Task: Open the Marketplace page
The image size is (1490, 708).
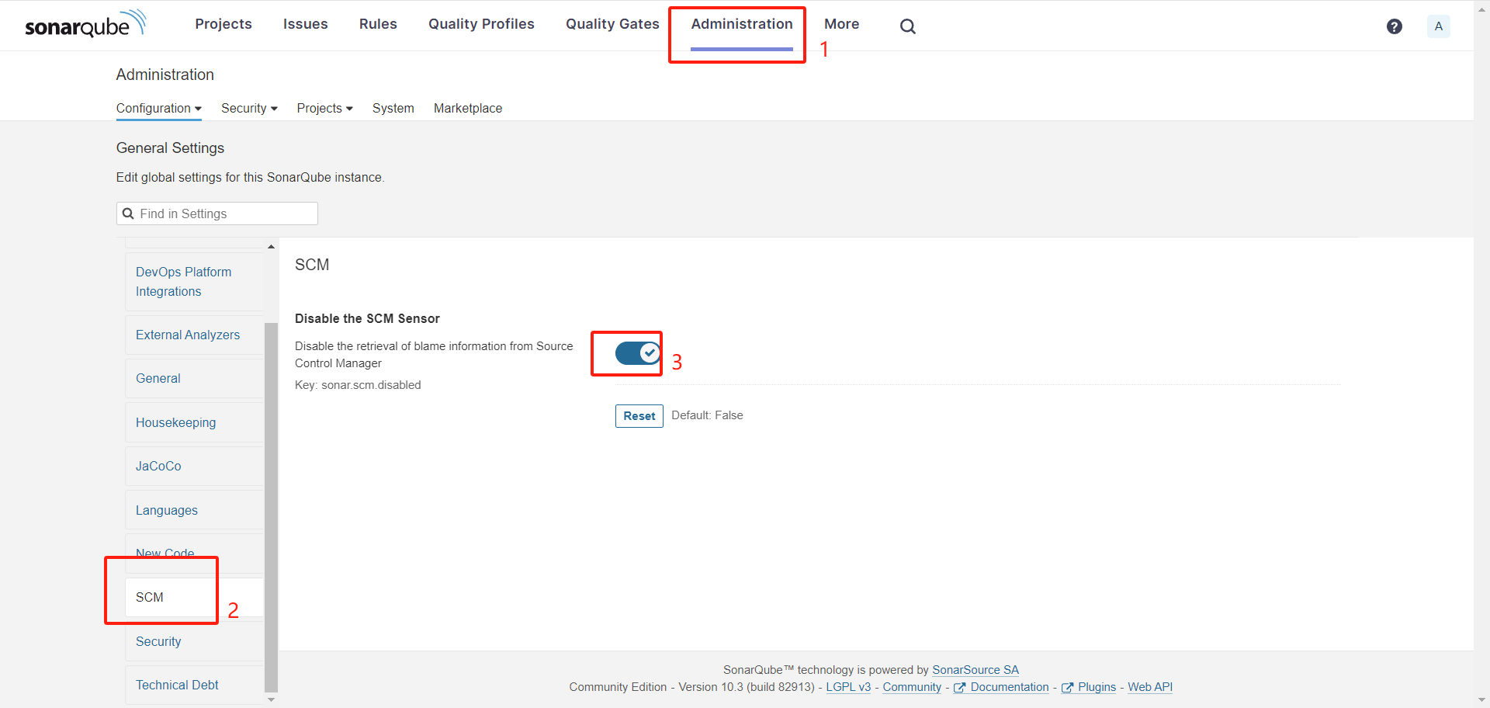Action: pyautogui.click(x=468, y=109)
